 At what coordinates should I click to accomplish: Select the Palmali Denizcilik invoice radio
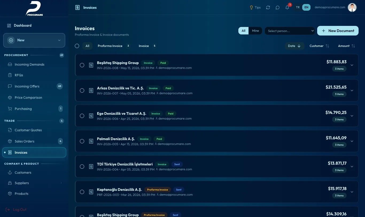(x=82, y=141)
